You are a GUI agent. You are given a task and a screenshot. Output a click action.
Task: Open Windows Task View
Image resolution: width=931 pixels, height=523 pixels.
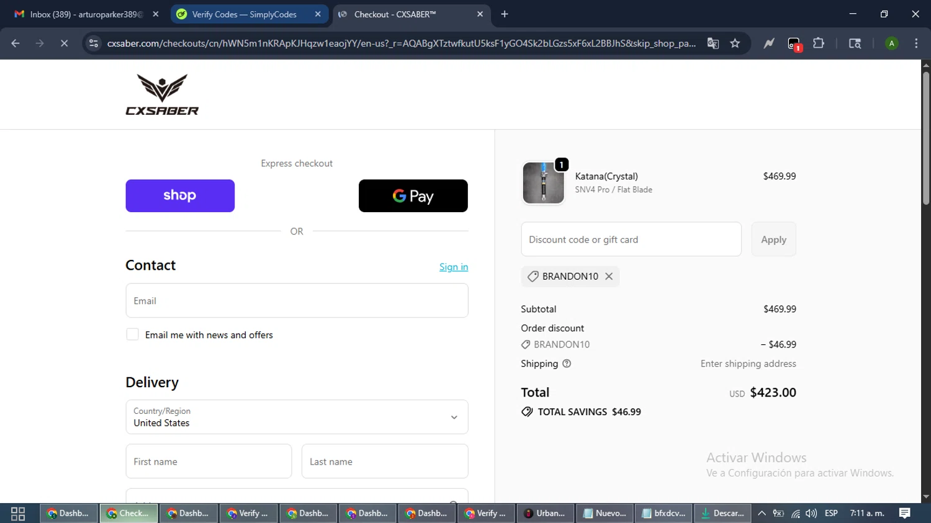[x=18, y=514]
